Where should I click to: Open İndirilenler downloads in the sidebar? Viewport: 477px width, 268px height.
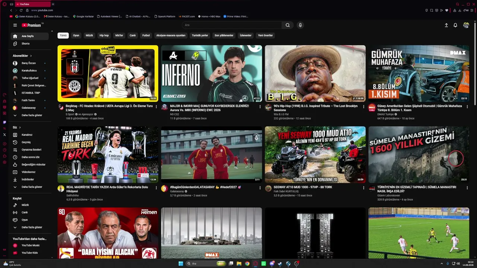click(30, 179)
